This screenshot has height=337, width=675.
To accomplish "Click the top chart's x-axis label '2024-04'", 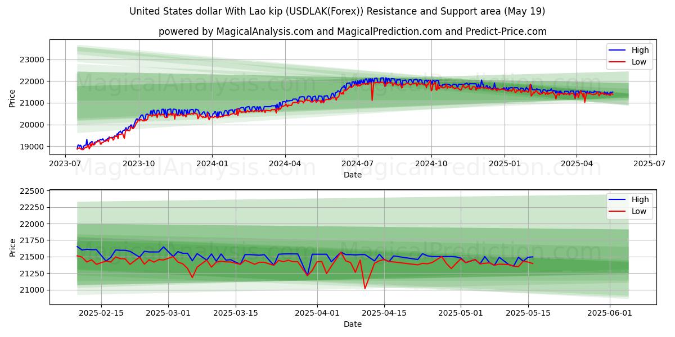I will pyautogui.click(x=285, y=165).
